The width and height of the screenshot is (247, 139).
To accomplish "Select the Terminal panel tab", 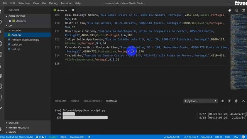I will pos(112,101).
